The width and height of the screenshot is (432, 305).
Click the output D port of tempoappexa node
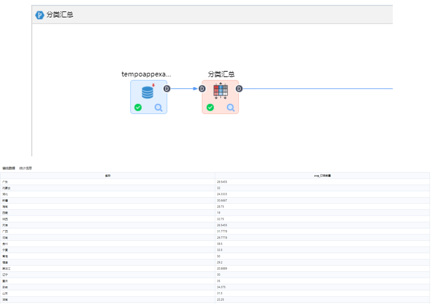click(167, 88)
